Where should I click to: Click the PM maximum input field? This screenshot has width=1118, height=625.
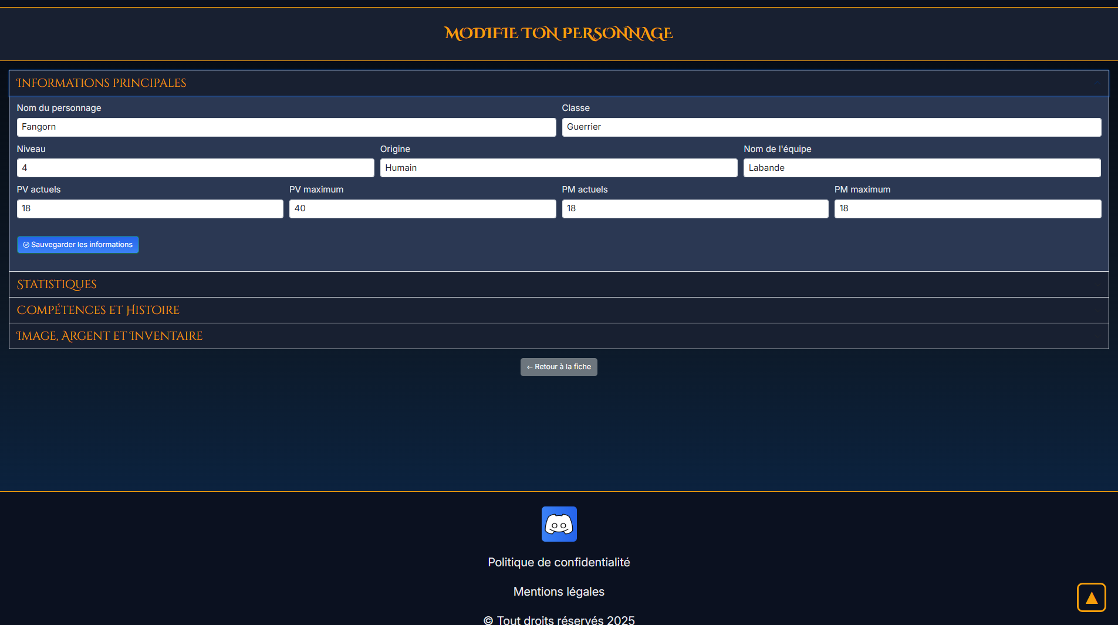click(x=967, y=209)
